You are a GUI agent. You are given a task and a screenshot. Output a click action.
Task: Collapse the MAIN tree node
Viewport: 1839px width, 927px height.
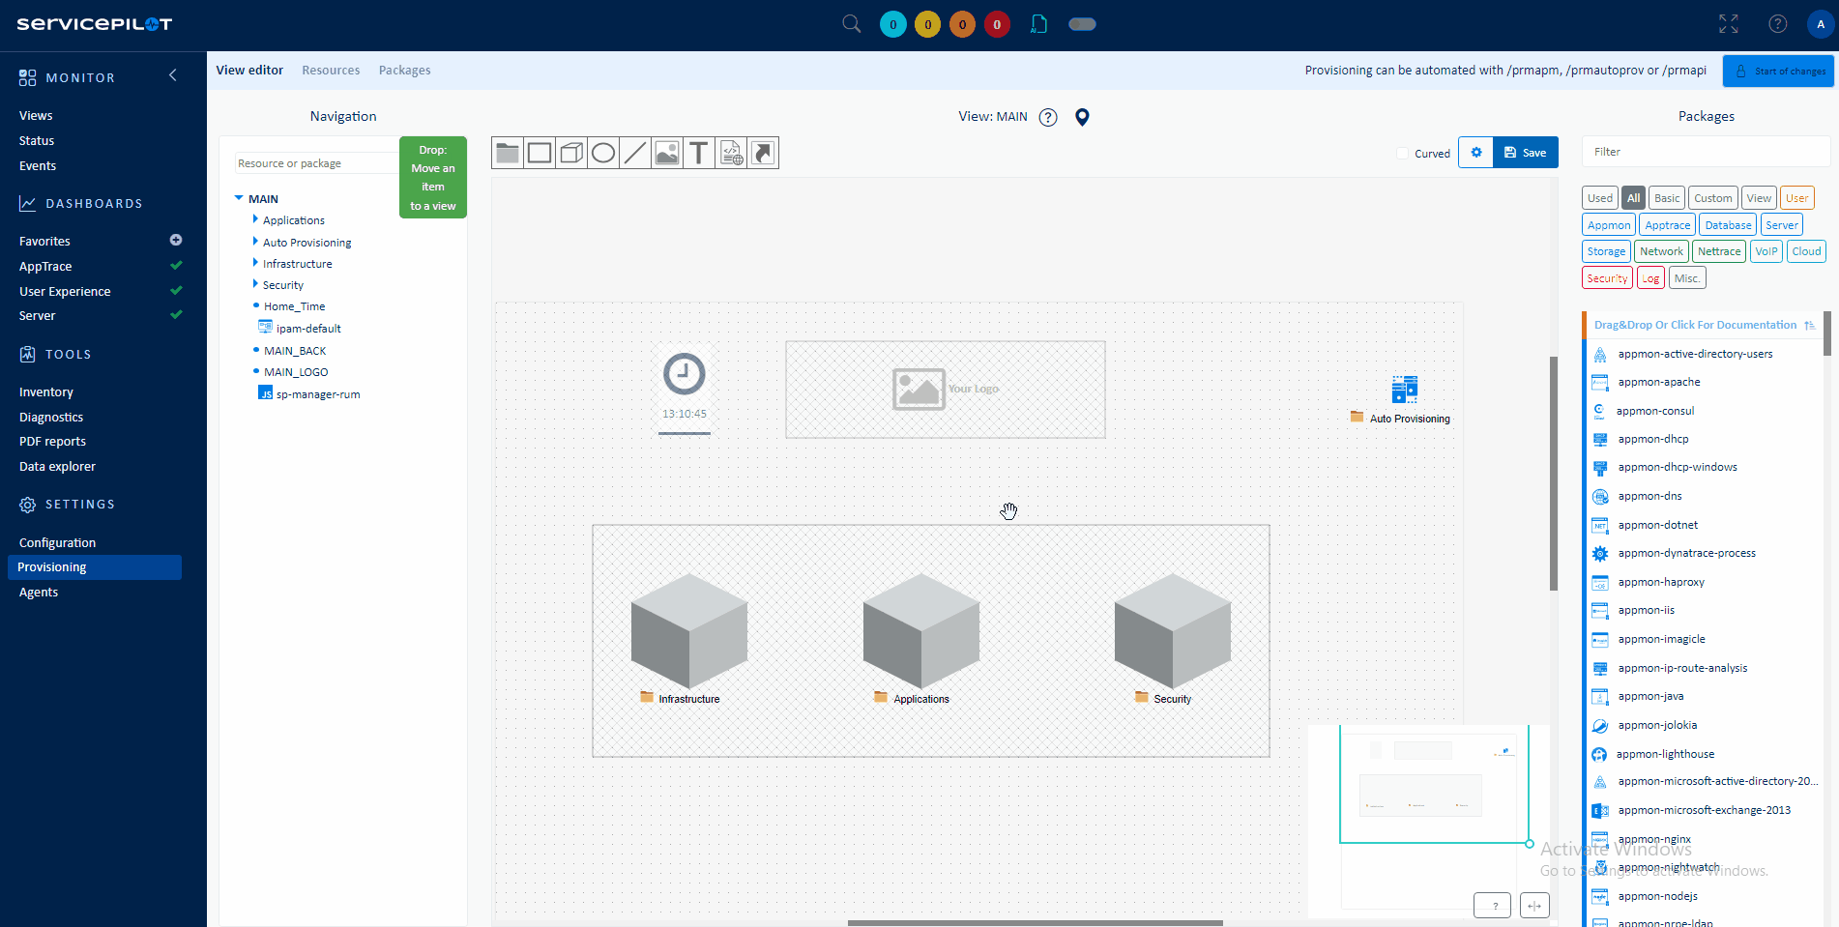(x=239, y=198)
